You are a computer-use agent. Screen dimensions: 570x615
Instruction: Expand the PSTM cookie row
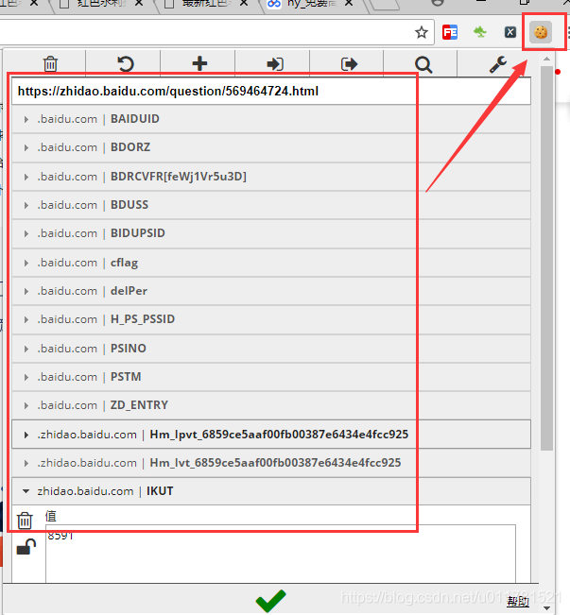pyautogui.click(x=271, y=377)
